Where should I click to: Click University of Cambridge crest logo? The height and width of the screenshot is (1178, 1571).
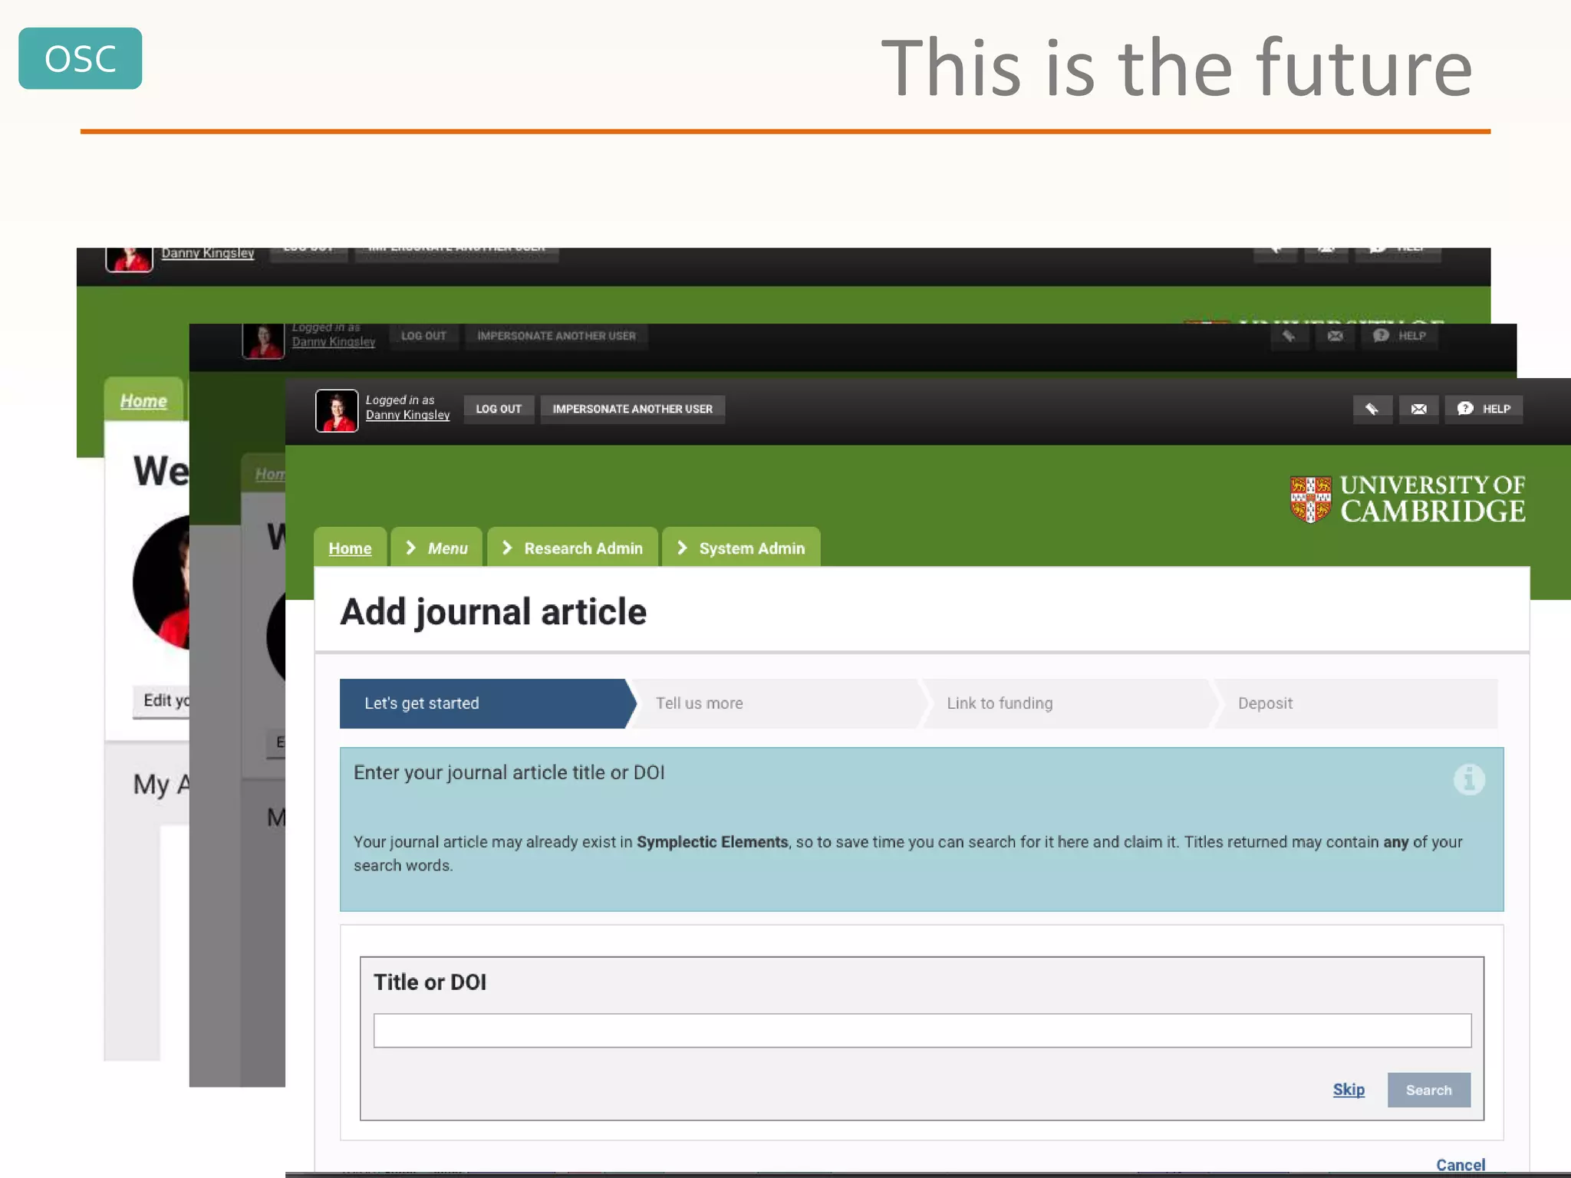pyautogui.click(x=1310, y=499)
